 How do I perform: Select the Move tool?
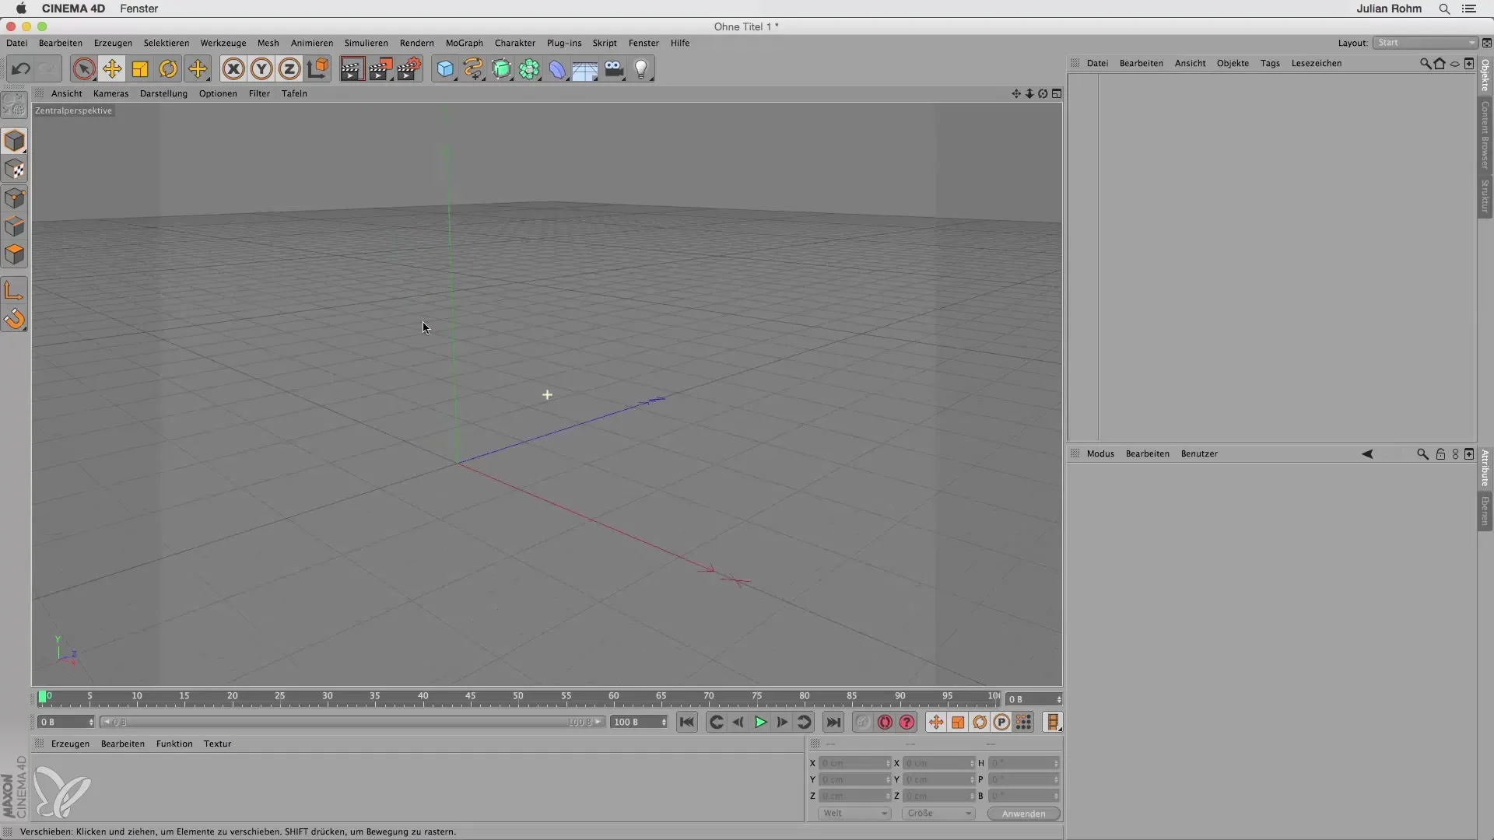coord(112,69)
